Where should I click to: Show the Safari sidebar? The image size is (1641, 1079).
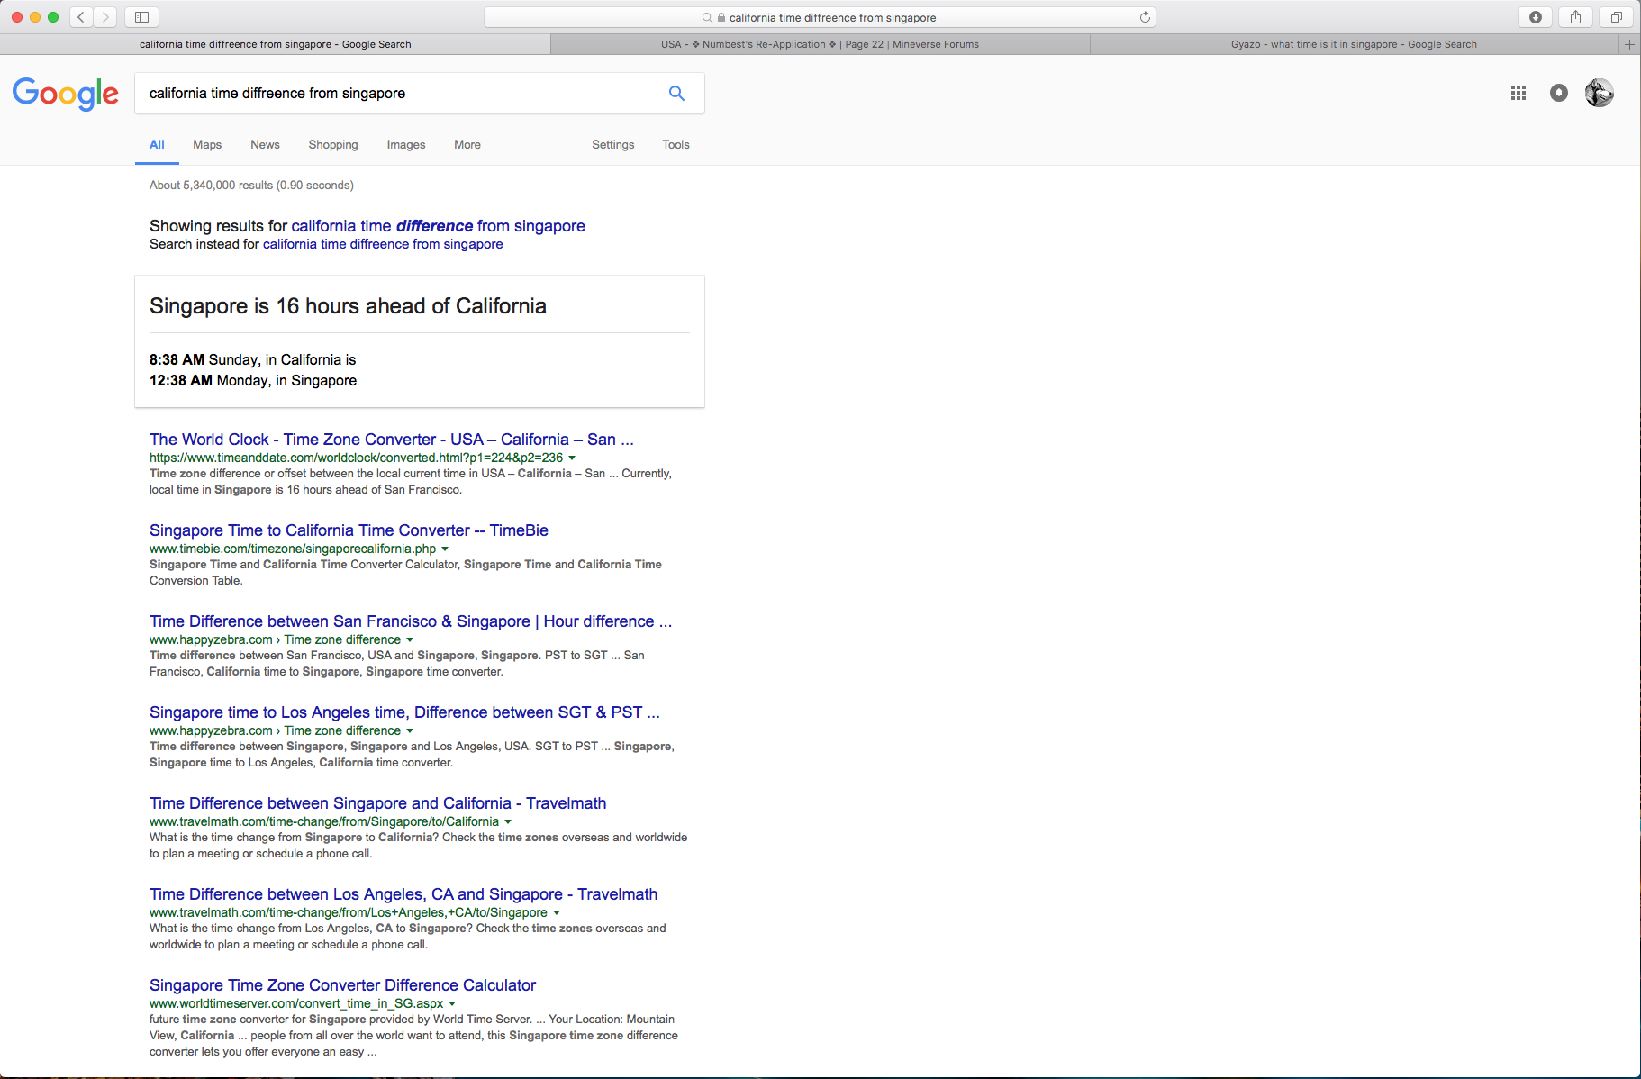pos(141,17)
